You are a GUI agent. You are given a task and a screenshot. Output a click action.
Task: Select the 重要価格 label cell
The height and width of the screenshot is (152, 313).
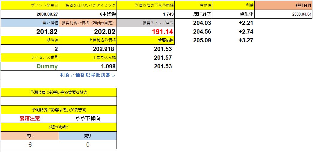pyautogui.click(x=146, y=40)
